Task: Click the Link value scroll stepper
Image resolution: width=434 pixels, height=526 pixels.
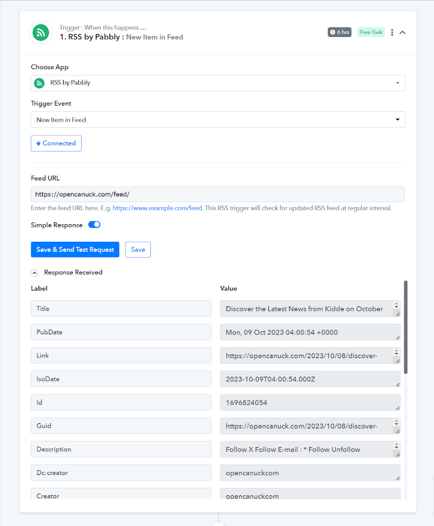Action: pyautogui.click(x=397, y=352)
